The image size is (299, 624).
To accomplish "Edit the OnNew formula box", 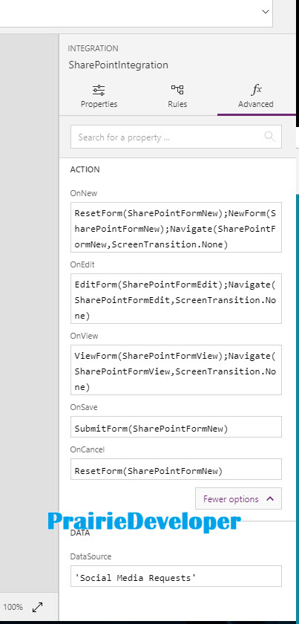I will pyautogui.click(x=176, y=227).
